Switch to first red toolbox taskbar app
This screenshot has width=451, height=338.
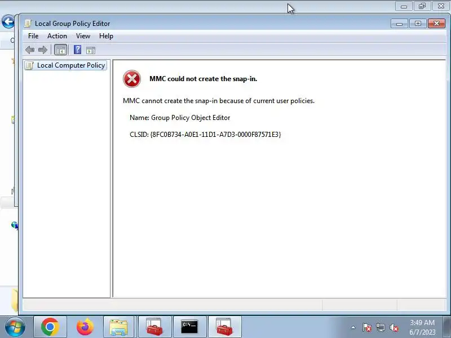click(x=154, y=327)
